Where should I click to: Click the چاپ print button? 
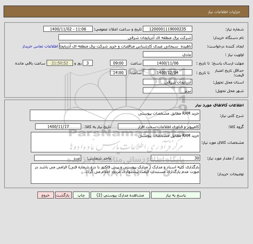[81, 195]
